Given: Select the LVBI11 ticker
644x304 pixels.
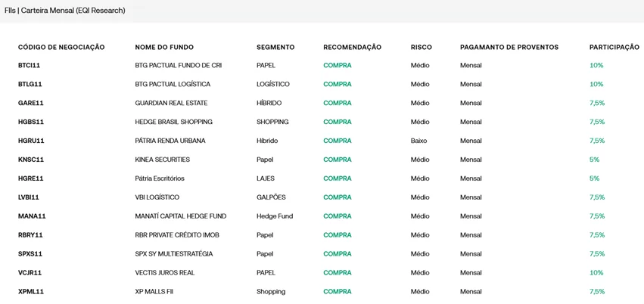Looking at the screenshot, I should click(29, 197).
